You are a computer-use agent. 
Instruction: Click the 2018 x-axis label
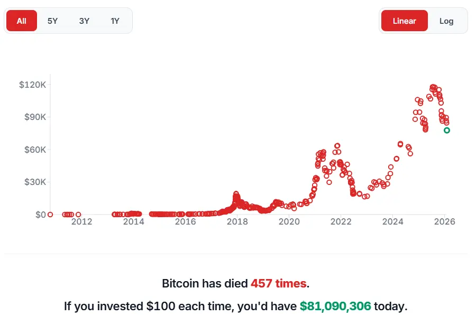click(237, 222)
